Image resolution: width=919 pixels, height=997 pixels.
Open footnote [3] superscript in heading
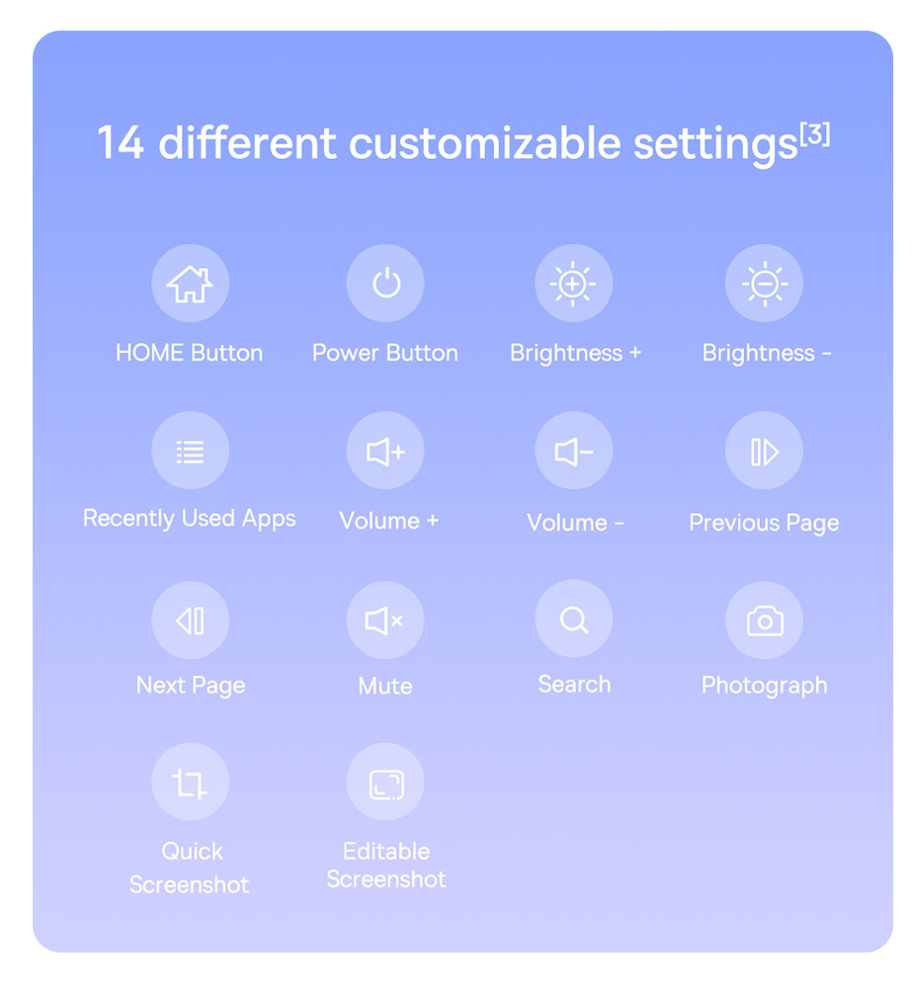tap(814, 134)
